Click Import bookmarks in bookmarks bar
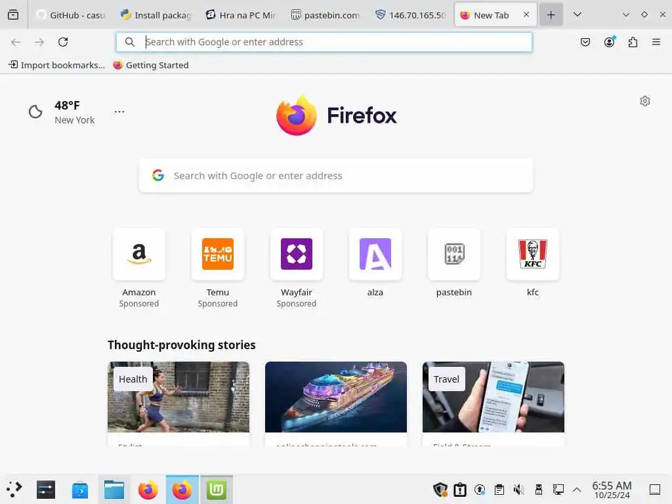The height and width of the screenshot is (504, 672). [x=56, y=65]
